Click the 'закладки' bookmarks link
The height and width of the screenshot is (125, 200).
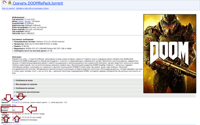(16, 123)
